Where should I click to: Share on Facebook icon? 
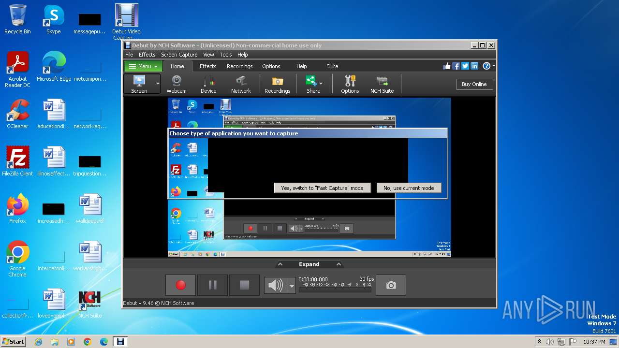point(456,66)
